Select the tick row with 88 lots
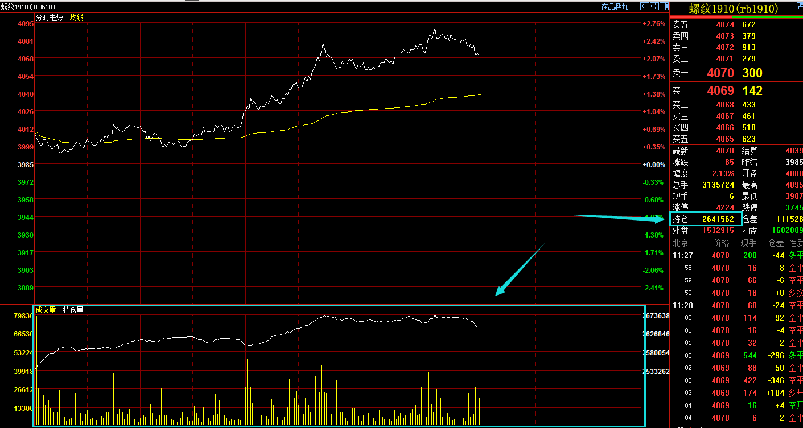Viewport: 803px width, 428px height. 736,368
